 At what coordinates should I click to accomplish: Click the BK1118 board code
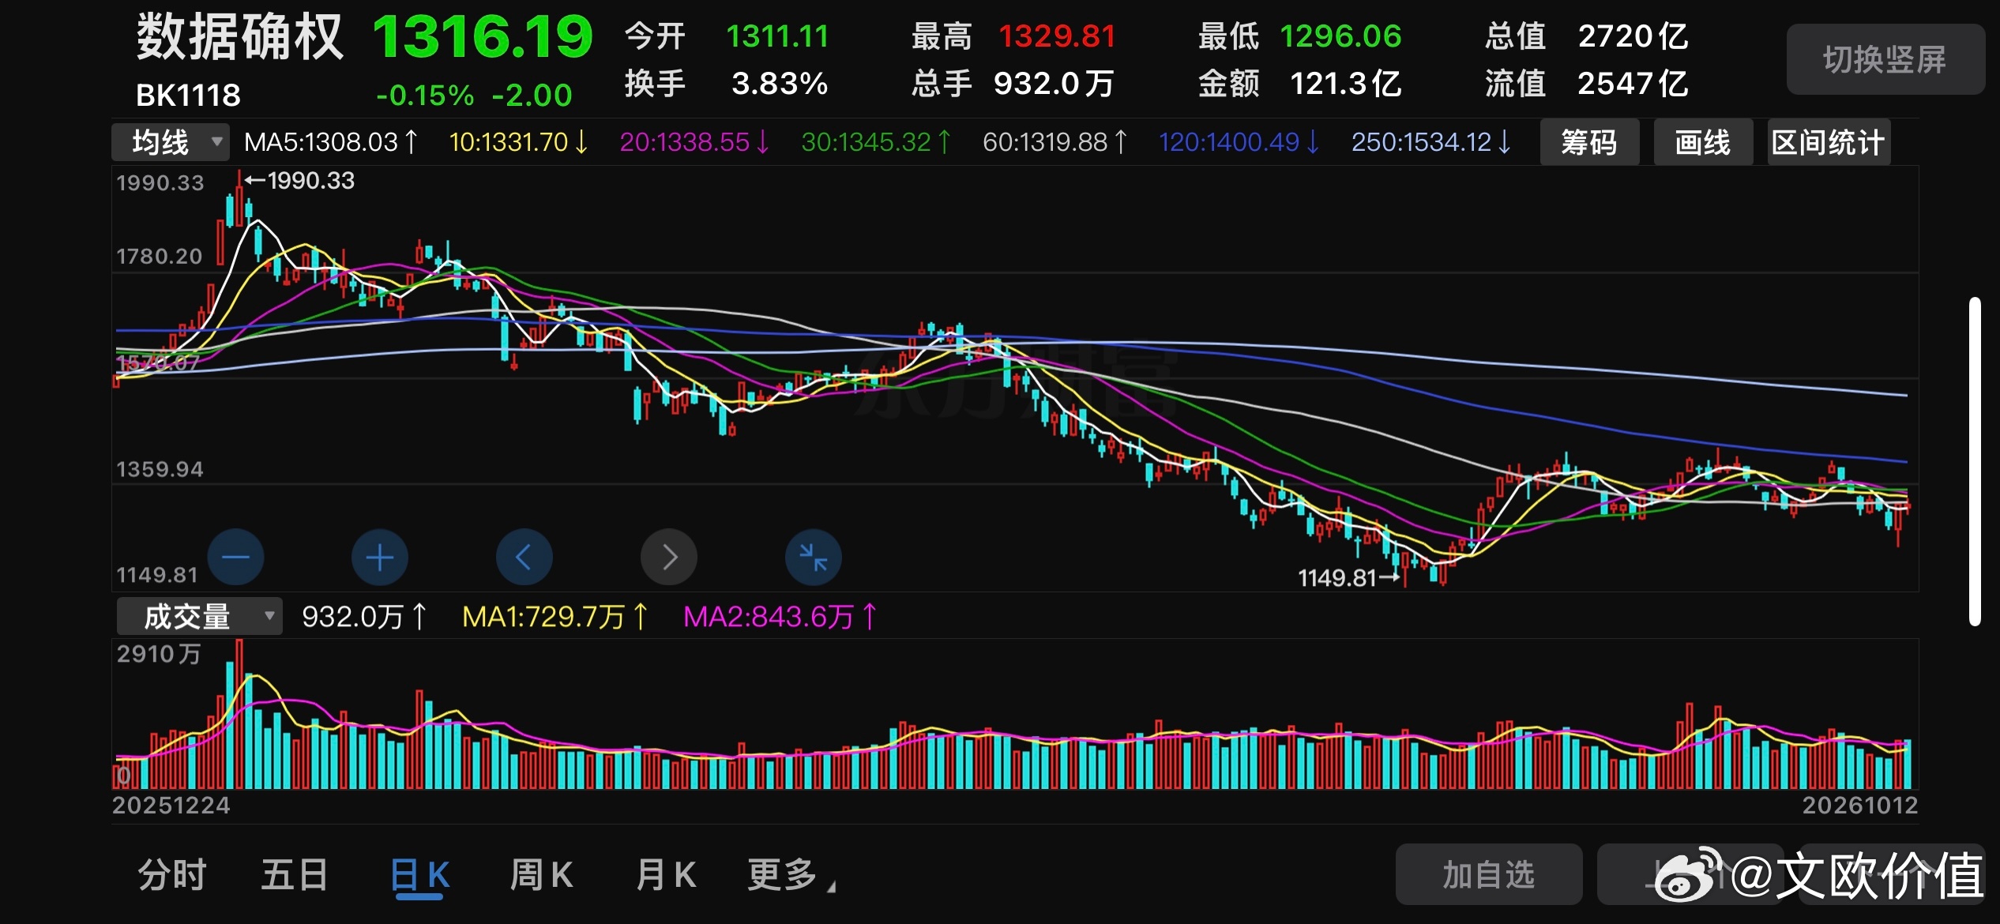tap(188, 96)
